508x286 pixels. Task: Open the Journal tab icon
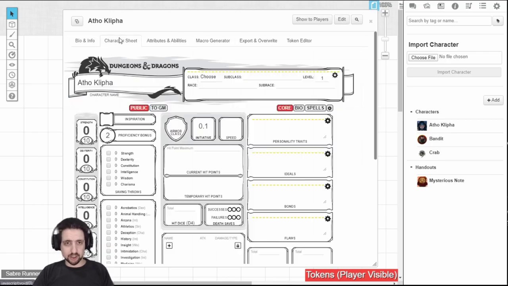click(441, 6)
